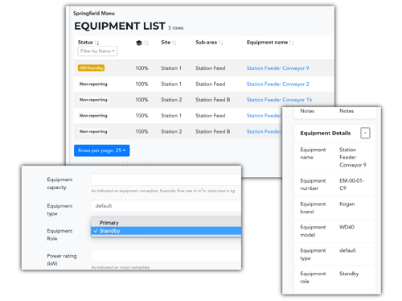This screenshot has height=301, width=402.
Task: Click the Off/Standby status badge
Action: [91, 68]
